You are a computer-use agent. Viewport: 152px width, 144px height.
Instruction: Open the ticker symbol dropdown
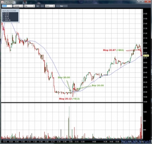point(7,6)
